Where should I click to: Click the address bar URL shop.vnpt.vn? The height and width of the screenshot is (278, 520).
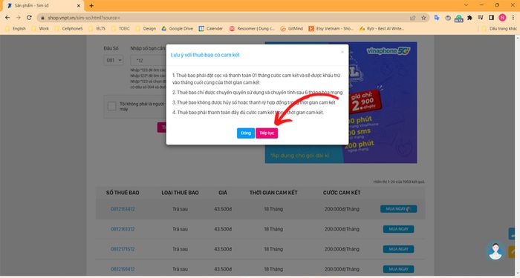click(x=84, y=18)
